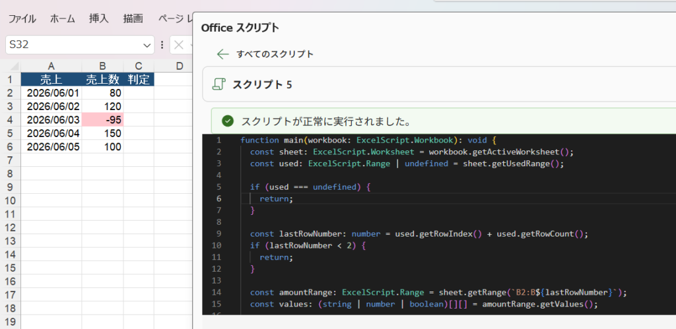Click code line with getUsedRange
The height and width of the screenshot is (329, 676).
pyautogui.click(x=407, y=164)
